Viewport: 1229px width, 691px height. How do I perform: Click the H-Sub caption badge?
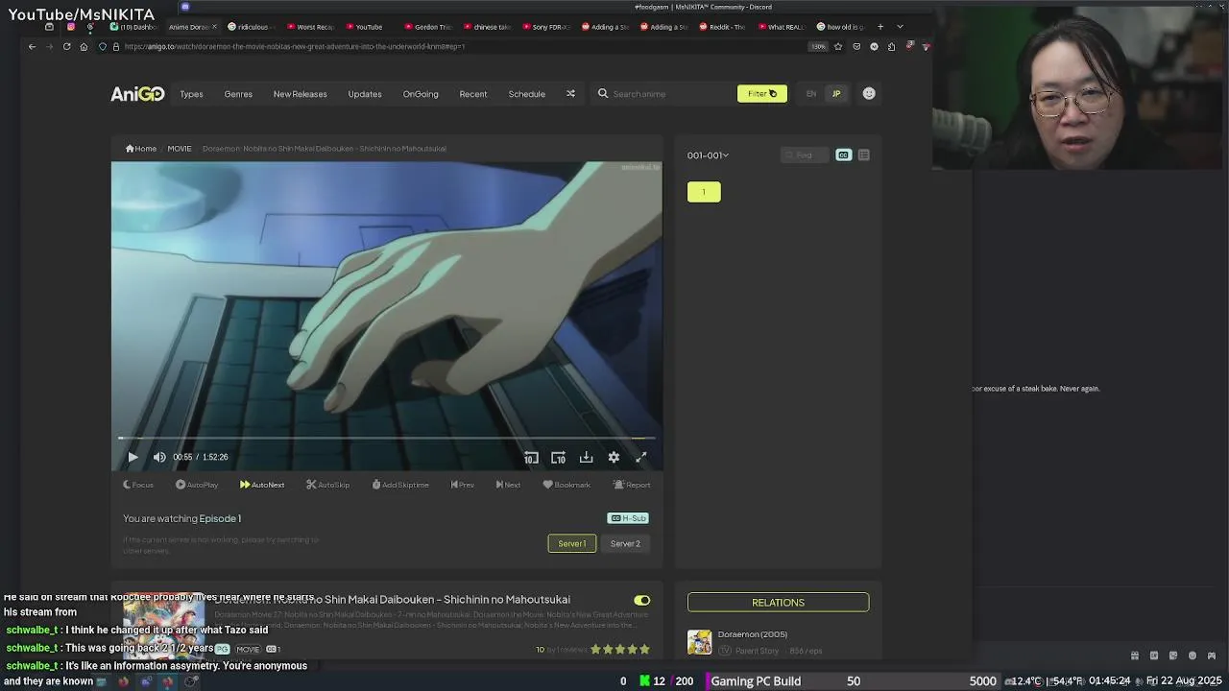[x=628, y=518]
